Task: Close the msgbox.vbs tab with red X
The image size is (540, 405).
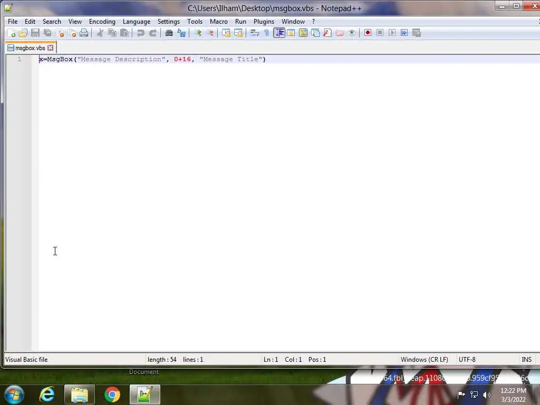Action: point(50,48)
